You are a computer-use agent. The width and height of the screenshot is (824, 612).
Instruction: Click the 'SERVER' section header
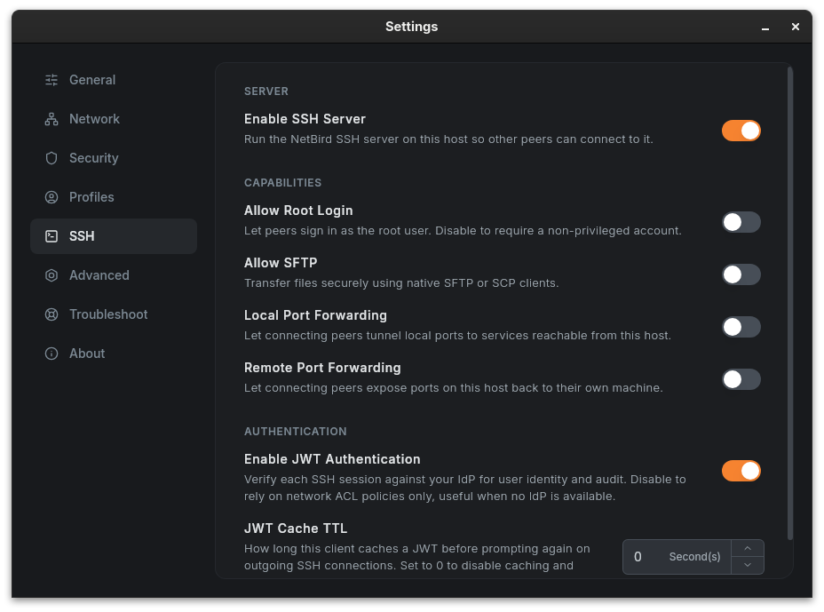pos(265,91)
